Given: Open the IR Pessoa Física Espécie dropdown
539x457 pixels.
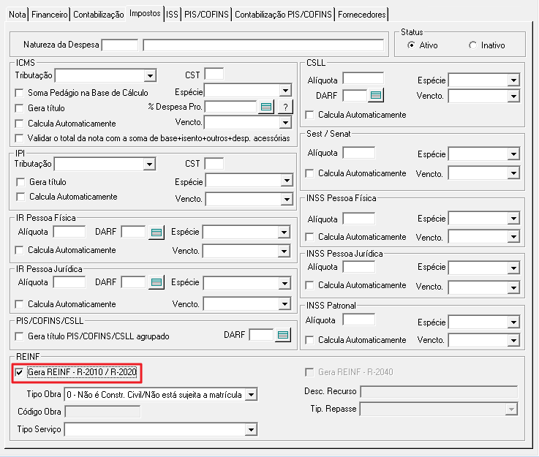Looking at the screenshot, I should (284, 233).
